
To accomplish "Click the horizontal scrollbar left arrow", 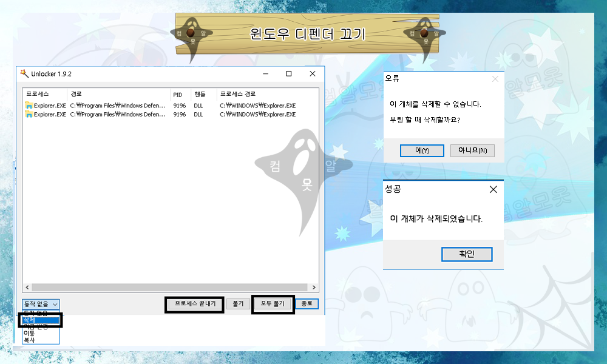I will pos(27,288).
